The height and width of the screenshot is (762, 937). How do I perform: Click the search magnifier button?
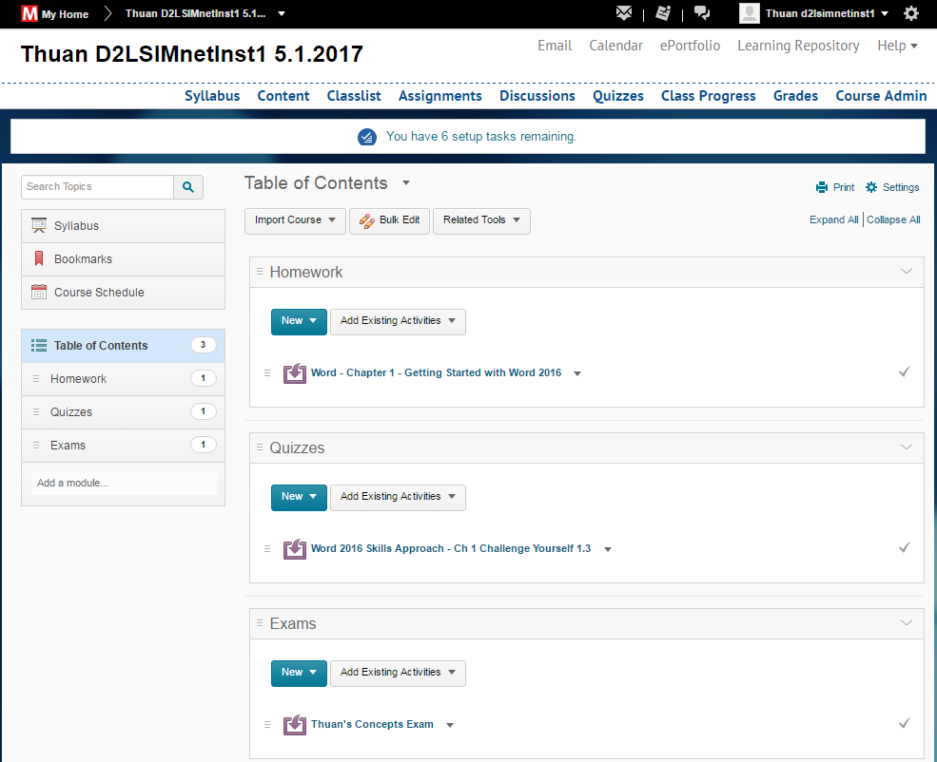188,187
